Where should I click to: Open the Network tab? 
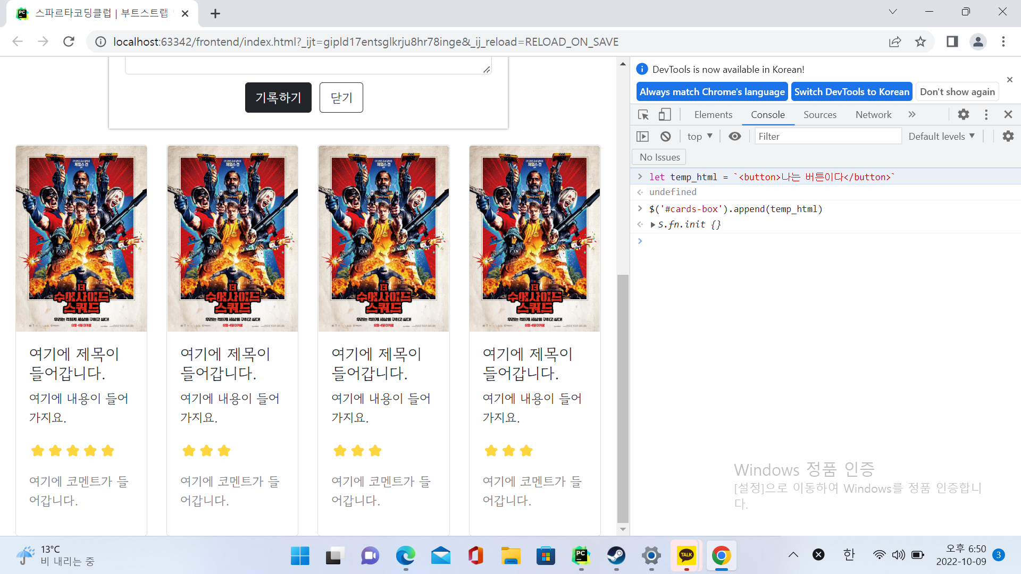(x=873, y=114)
